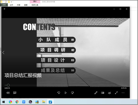The image size is (138, 105).
Task: Seek to the middle of the progress bar
Action: pyautogui.click(x=66, y=85)
